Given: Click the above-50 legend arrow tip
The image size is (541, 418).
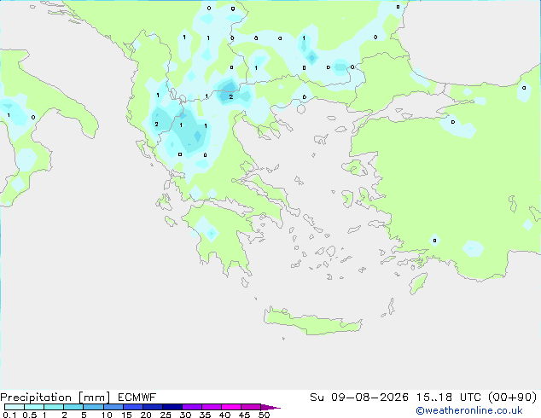Looking at the screenshot, I should coord(270,407).
